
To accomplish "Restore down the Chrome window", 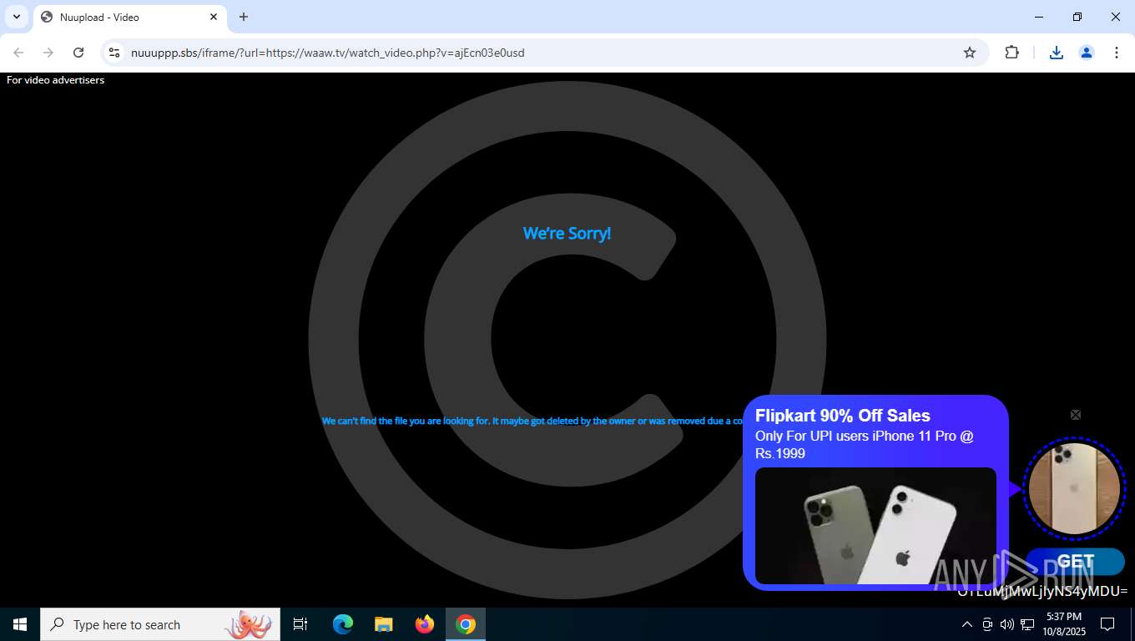I will (x=1077, y=17).
